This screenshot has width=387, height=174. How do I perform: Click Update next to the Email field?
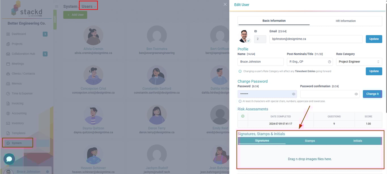(374, 39)
